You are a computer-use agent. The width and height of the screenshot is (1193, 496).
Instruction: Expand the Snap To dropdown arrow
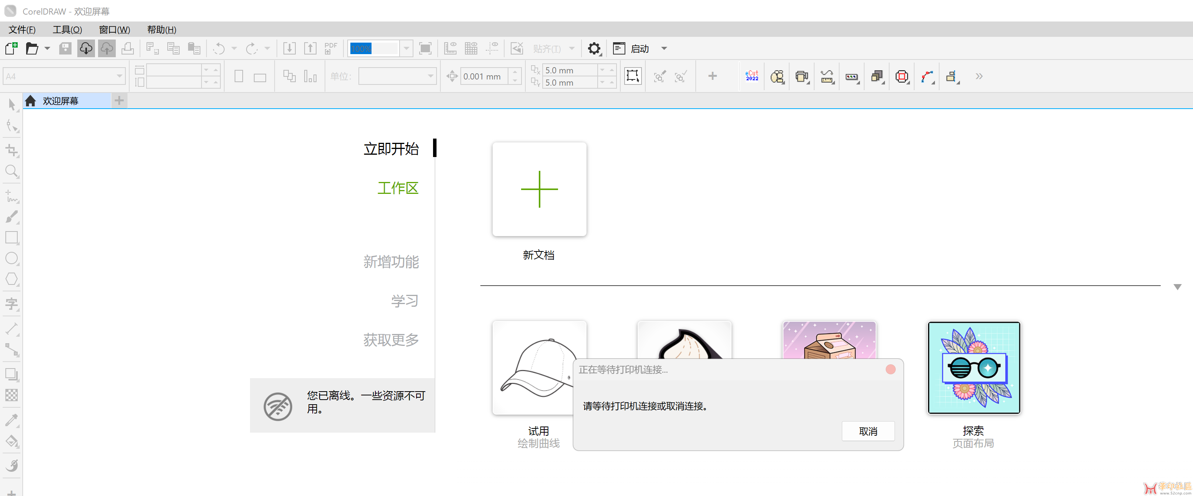572,48
